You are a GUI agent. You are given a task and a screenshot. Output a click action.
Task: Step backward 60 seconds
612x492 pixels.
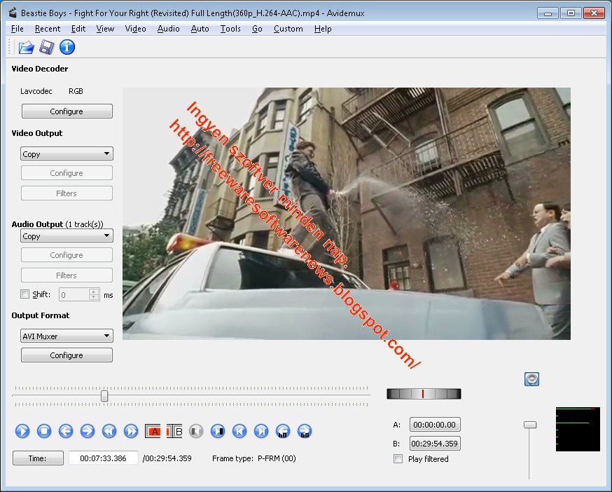pyautogui.click(x=283, y=431)
